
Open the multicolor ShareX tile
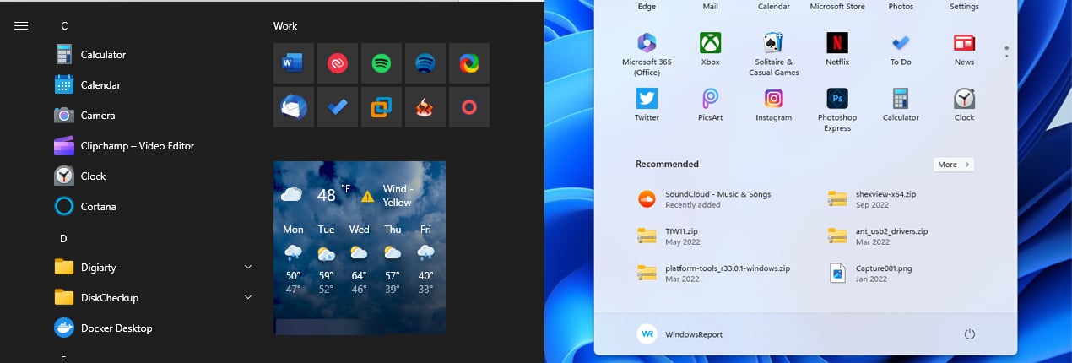[x=469, y=63]
